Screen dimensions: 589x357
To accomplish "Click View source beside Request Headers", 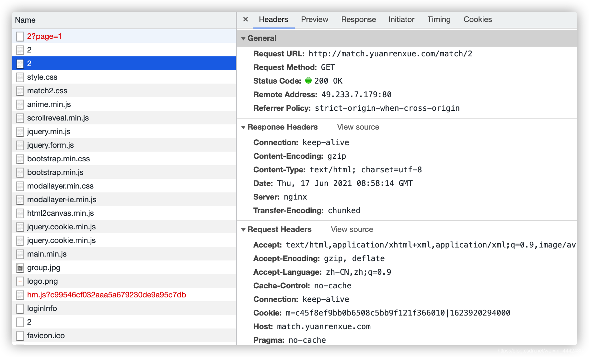I will [x=352, y=229].
